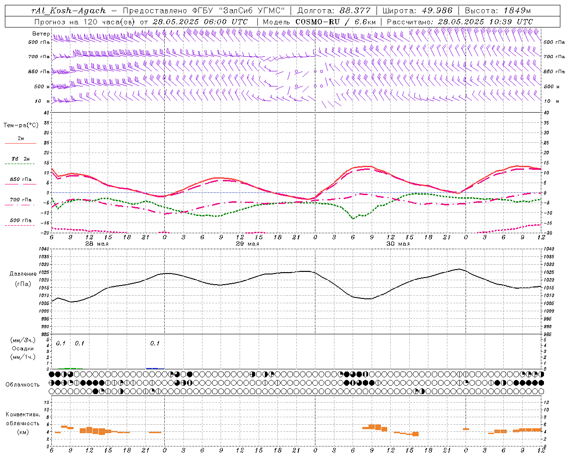Click the Давление panel title
The height and width of the screenshot is (454, 567).
tap(23, 274)
